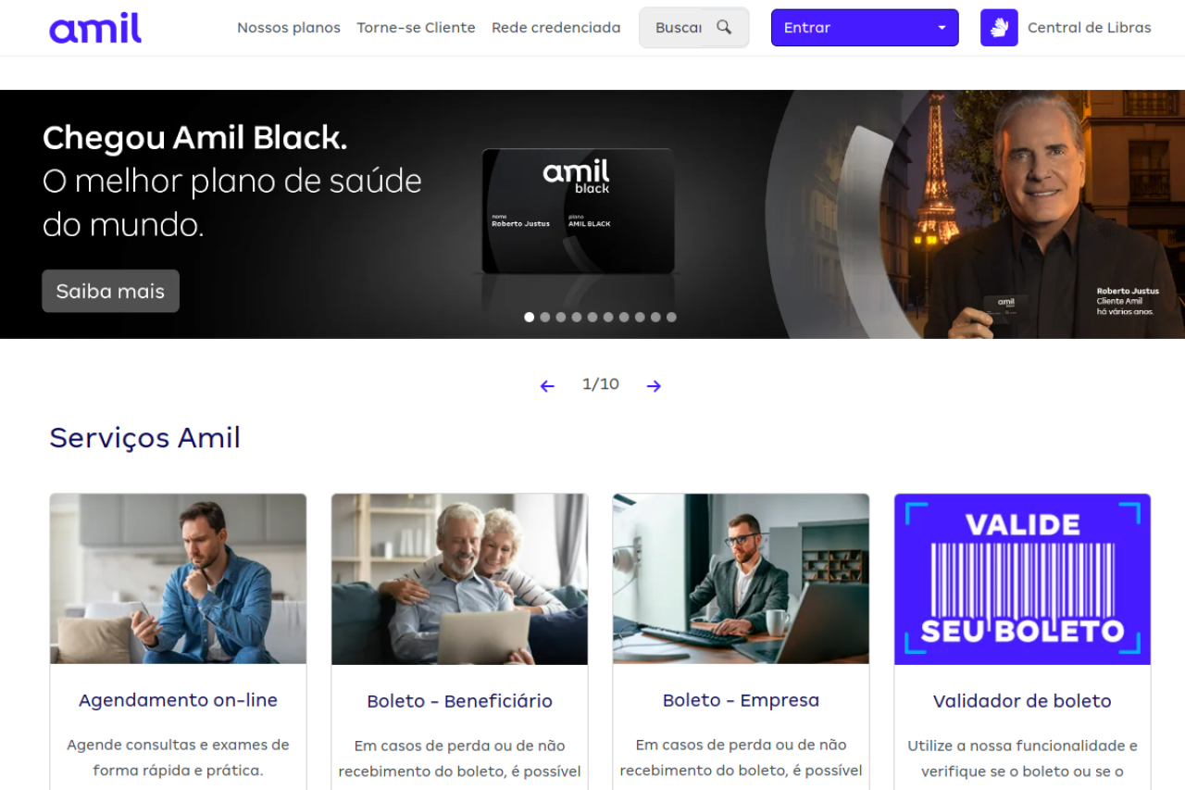Open the Boleto - Beneficiário service title
Viewport: 1185px width, 790px height.
coord(459,701)
